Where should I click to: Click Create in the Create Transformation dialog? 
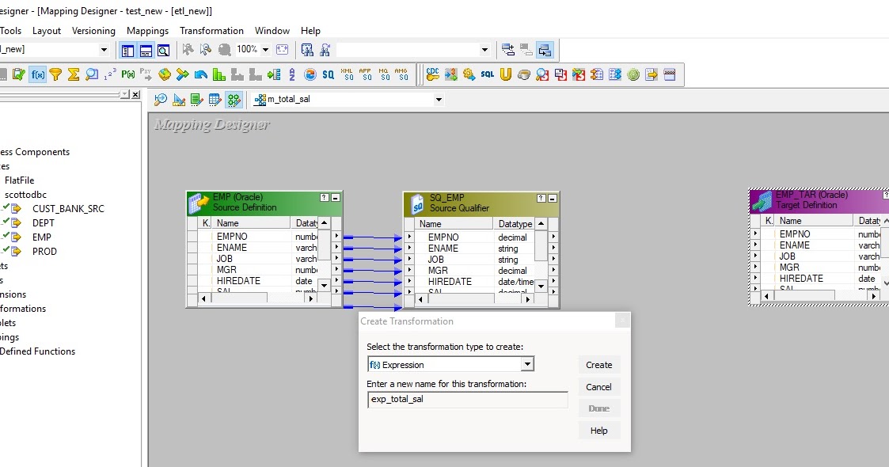pyautogui.click(x=598, y=365)
